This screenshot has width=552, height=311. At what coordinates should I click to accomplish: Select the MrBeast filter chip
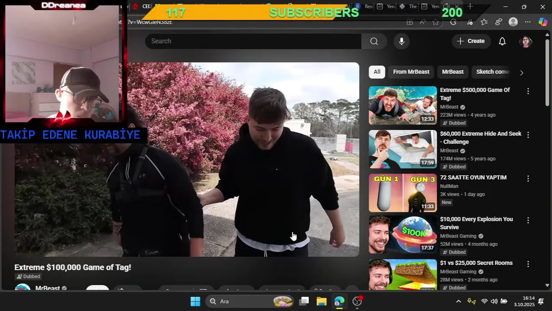point(453,72)
